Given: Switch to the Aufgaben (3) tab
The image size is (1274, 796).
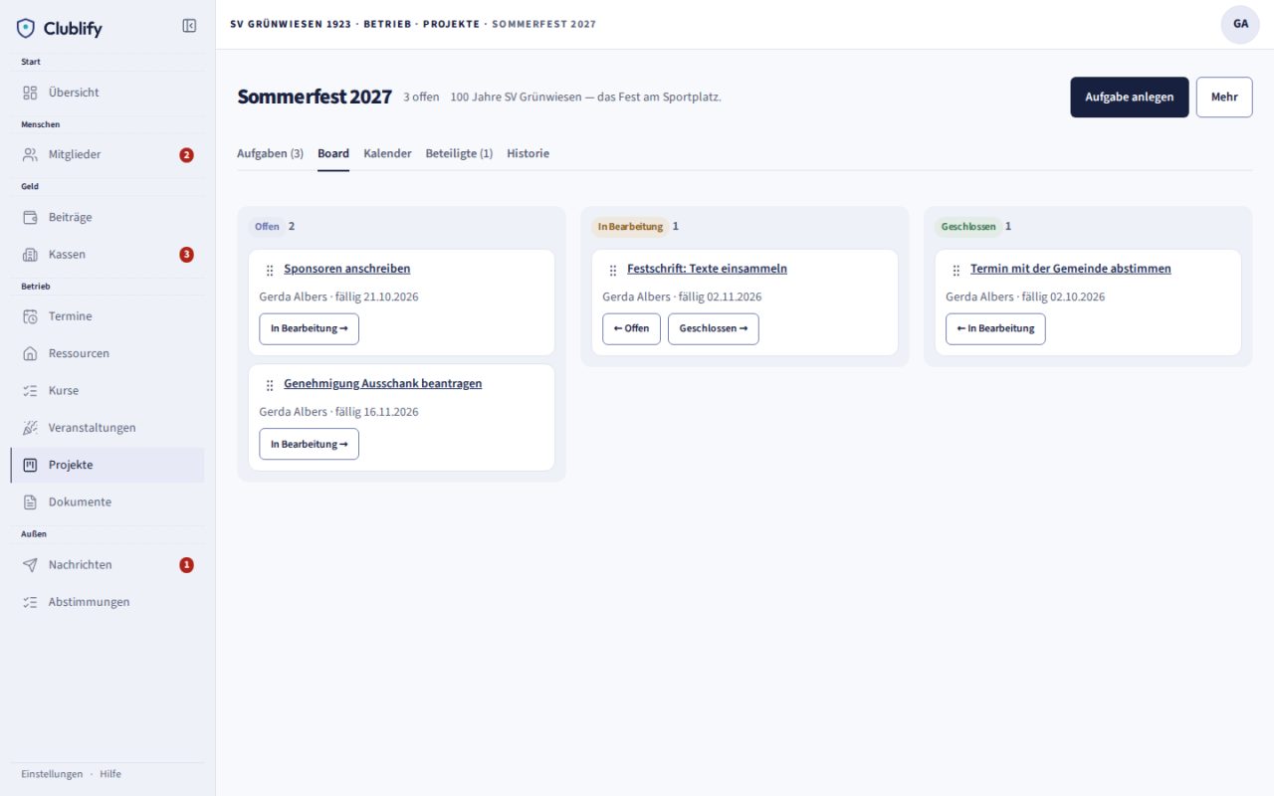Looking at the screenshot, I should (x=270, y=154).
